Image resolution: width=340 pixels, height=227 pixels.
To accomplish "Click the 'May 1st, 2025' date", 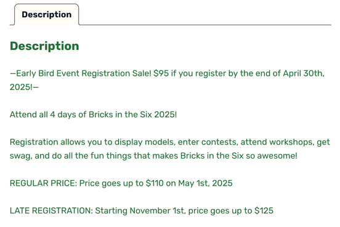I will click(x=205, y=183).
